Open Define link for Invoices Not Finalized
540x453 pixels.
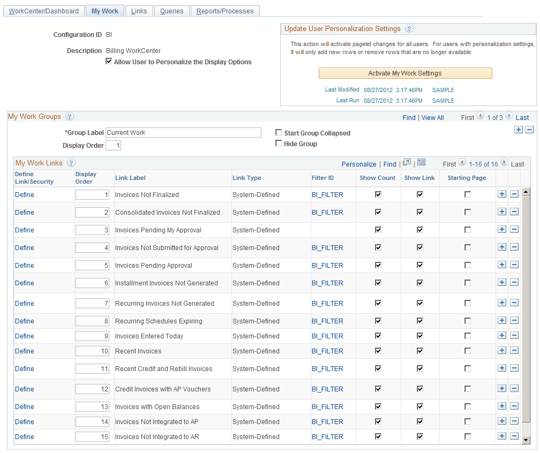25,195
